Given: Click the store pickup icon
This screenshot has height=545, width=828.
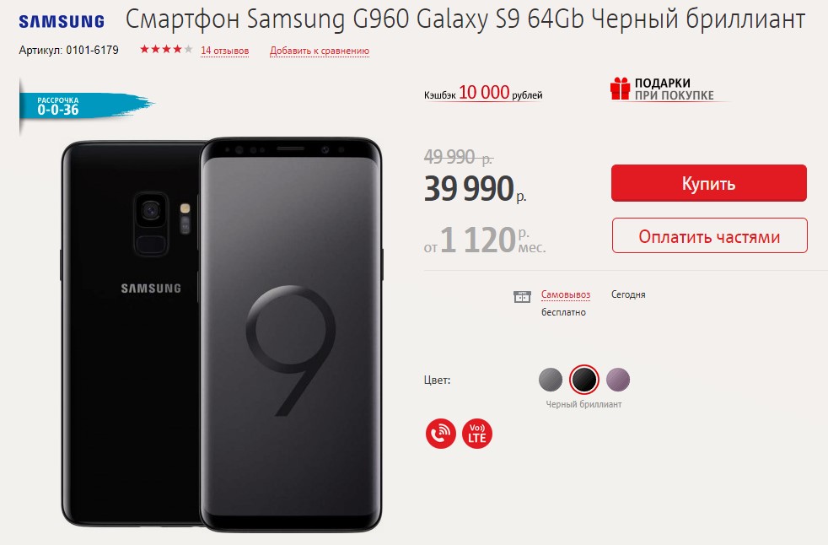Looking at the screenshot, I should coord(522,297).
